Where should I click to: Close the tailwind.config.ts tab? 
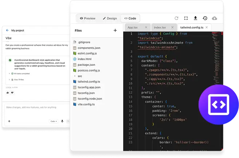click(207, 27)
